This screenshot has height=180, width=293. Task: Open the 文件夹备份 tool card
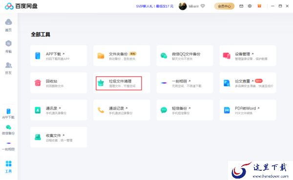coord(122,55)
